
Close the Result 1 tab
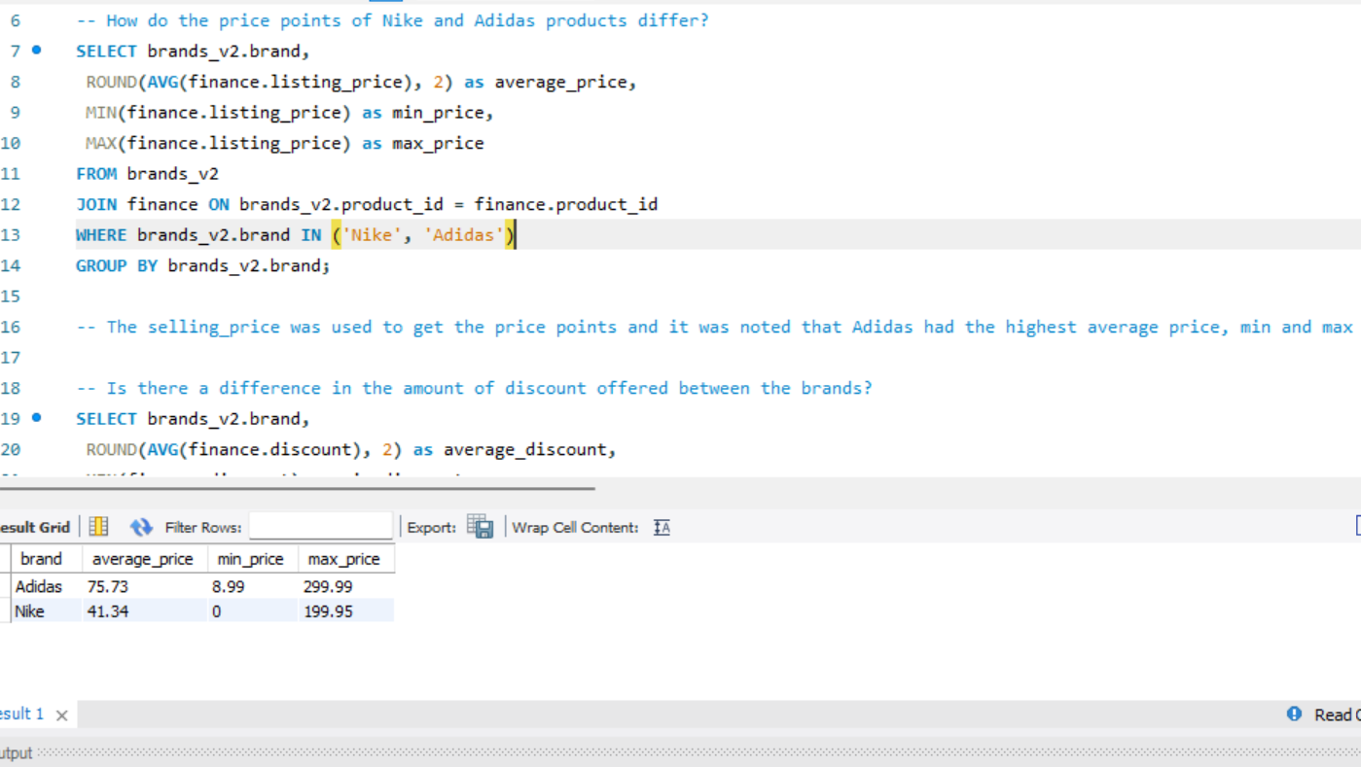pyautogui.click(x=61, y=715)
